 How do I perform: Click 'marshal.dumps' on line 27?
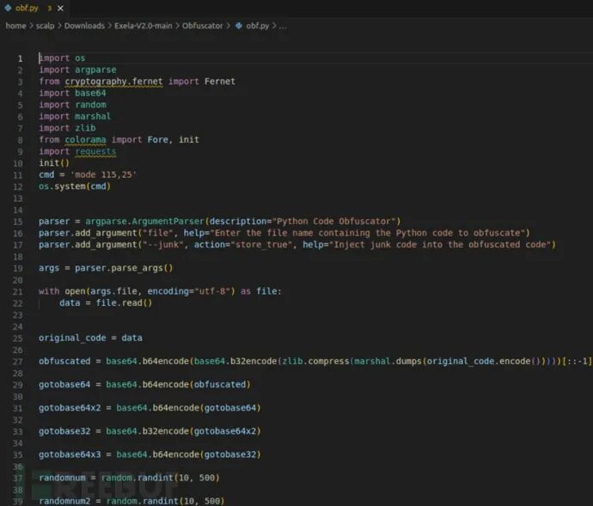point(388,361)
